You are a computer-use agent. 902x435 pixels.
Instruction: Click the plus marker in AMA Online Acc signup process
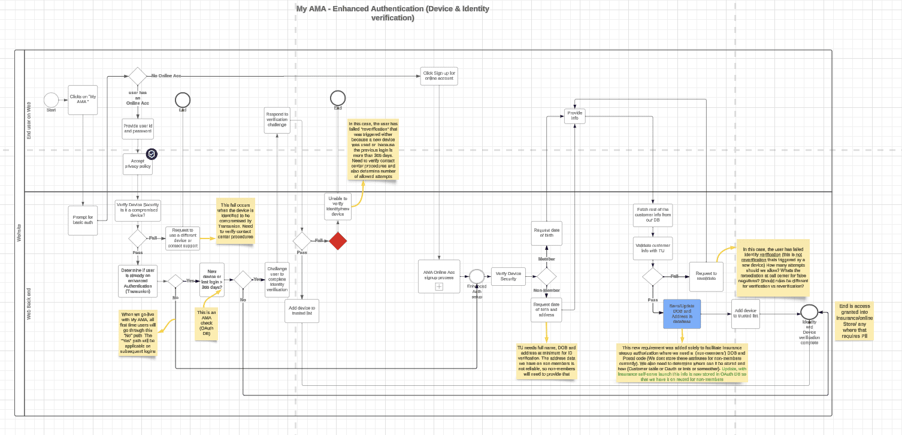(438, 286)
